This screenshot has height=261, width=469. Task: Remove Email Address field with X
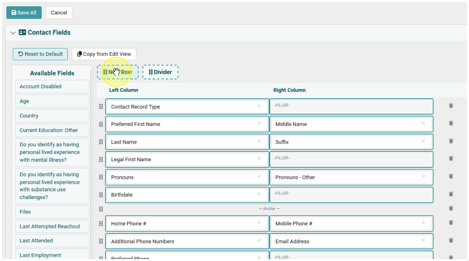pos(423,240)
